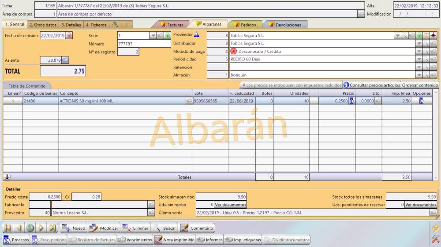Go to the first record with navigation arrow
Viewport: 441px width, 247px height.
[x=8, y=228]
